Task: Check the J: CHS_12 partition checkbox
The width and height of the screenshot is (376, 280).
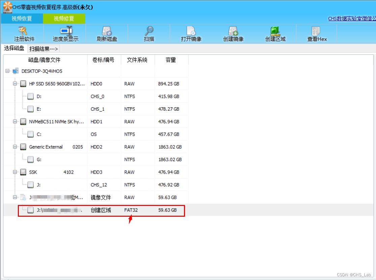Action: coord(30,185)
